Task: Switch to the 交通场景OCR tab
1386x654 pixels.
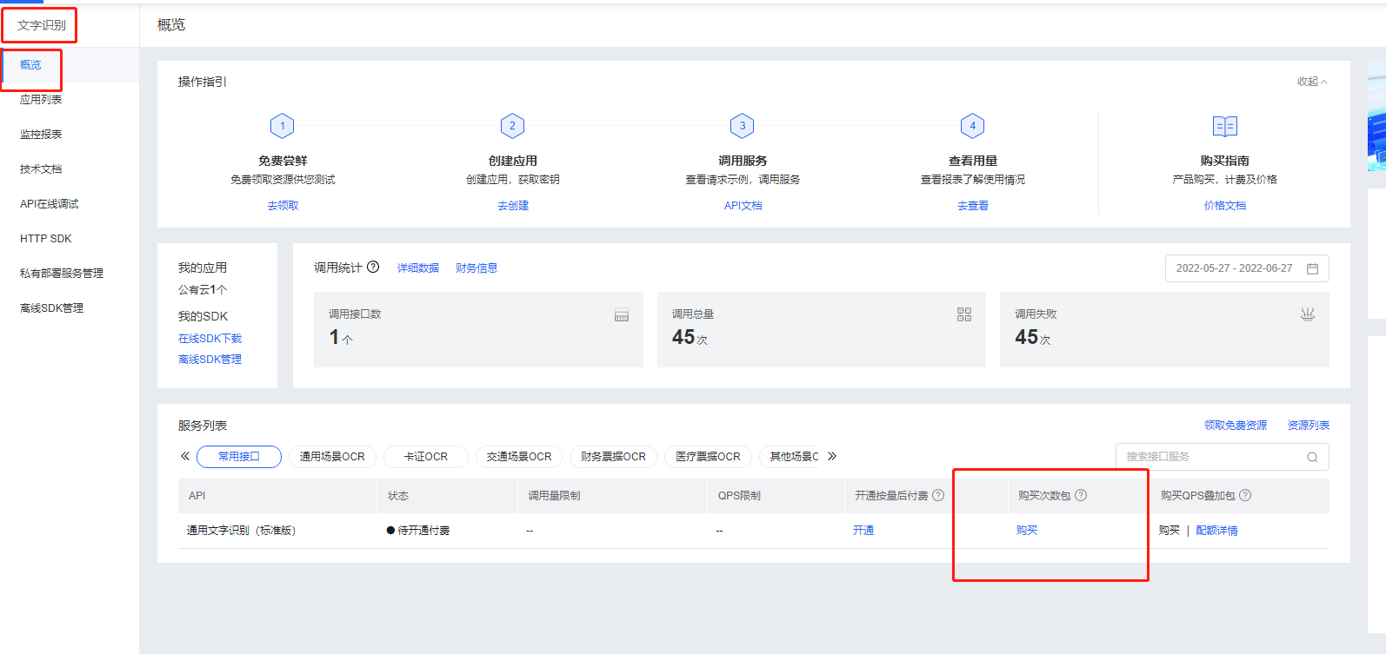Action: [519, 457]
